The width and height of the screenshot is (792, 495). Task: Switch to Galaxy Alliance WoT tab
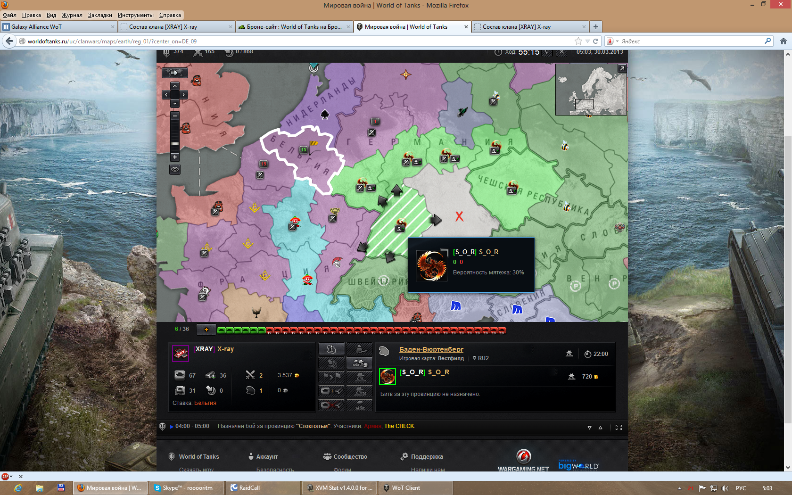[x=58, y=27]
